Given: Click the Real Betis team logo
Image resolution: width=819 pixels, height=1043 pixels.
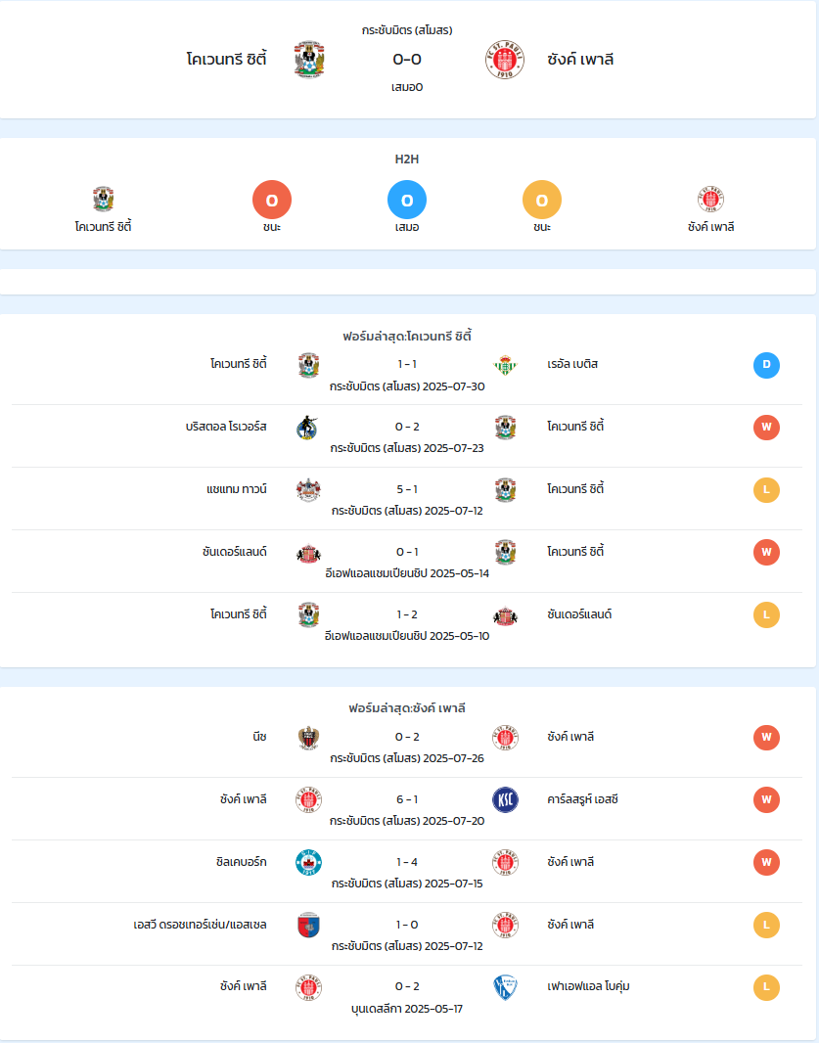Looking at the screenshot, I should 505,365.
